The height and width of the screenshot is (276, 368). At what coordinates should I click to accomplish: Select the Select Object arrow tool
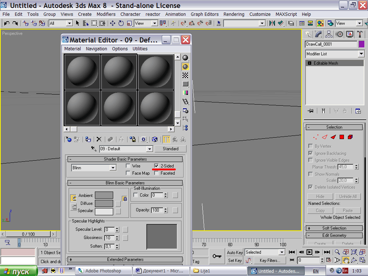(x=78, y=23)
